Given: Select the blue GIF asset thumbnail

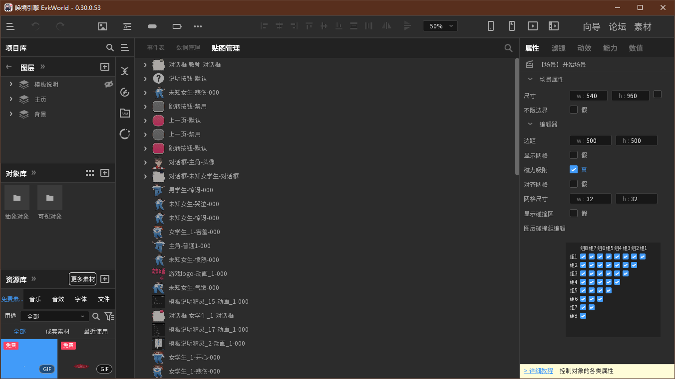Looking at the screenshot, I should 29,359.
